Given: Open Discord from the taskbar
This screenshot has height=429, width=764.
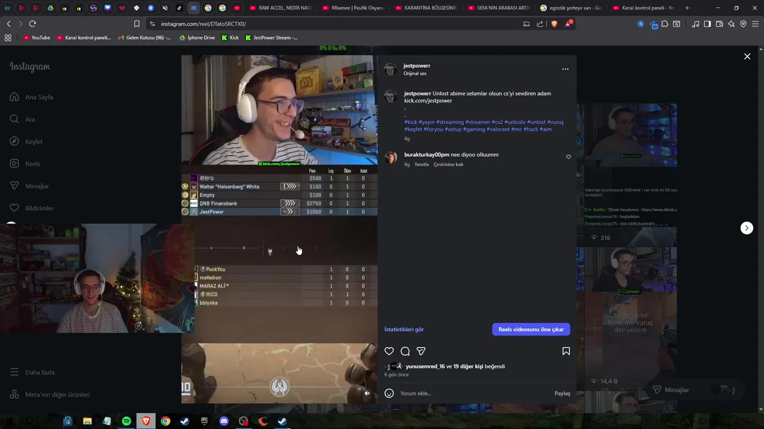Looking at the screenshot, I should tap(224, 421).
